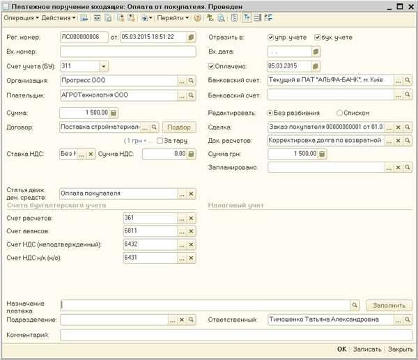Open the Сделка order via magnifier
418x360 pixels.
(408, 127)
